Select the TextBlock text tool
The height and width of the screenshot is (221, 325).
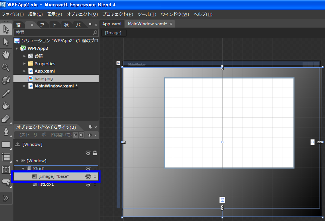coord(6,170)
